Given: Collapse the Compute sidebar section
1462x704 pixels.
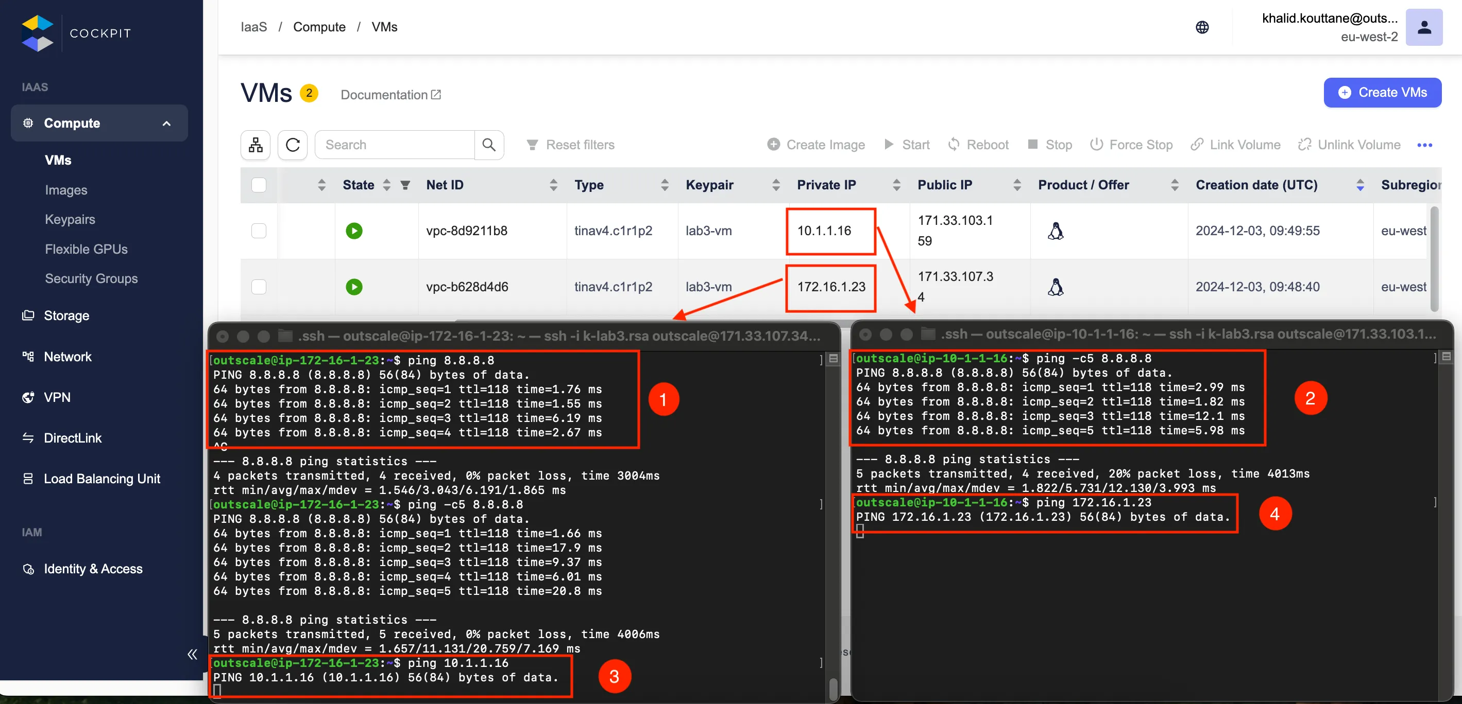Looking at the screenshot, I should [x=166, y=123].
